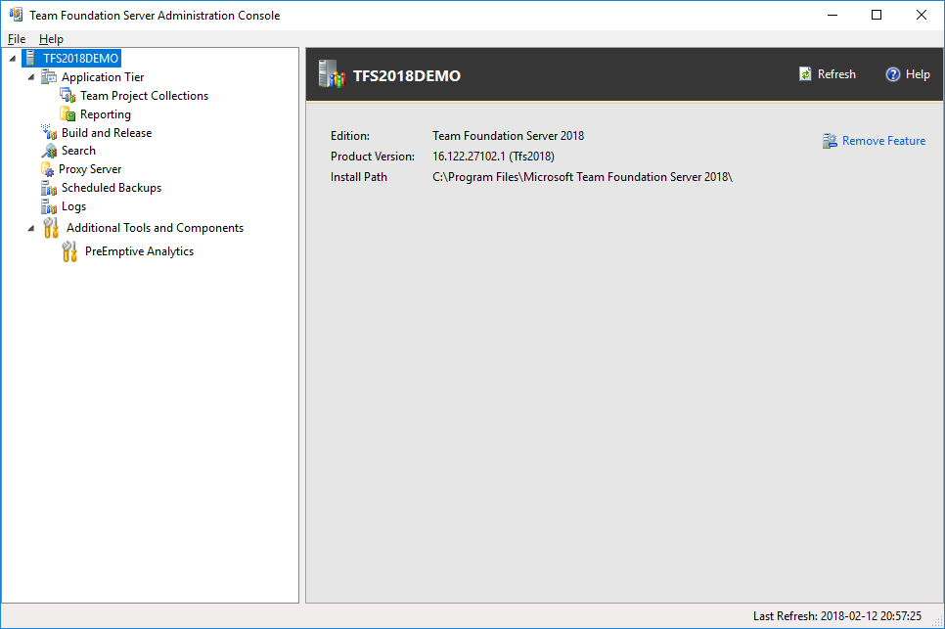Screen dimensions: 945x629
Task: Click the Help question mark icon
Action: pos(893,73)
